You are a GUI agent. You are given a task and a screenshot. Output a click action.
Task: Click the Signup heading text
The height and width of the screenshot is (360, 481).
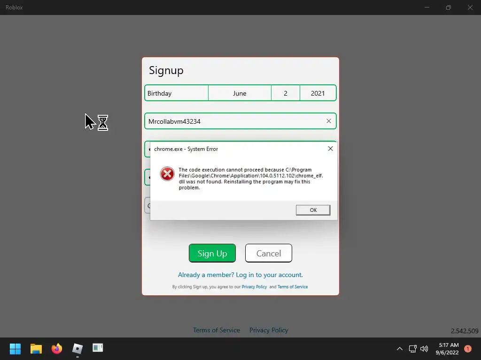click(166, 70)
